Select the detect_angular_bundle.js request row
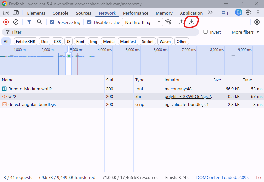 pos(132,104)
